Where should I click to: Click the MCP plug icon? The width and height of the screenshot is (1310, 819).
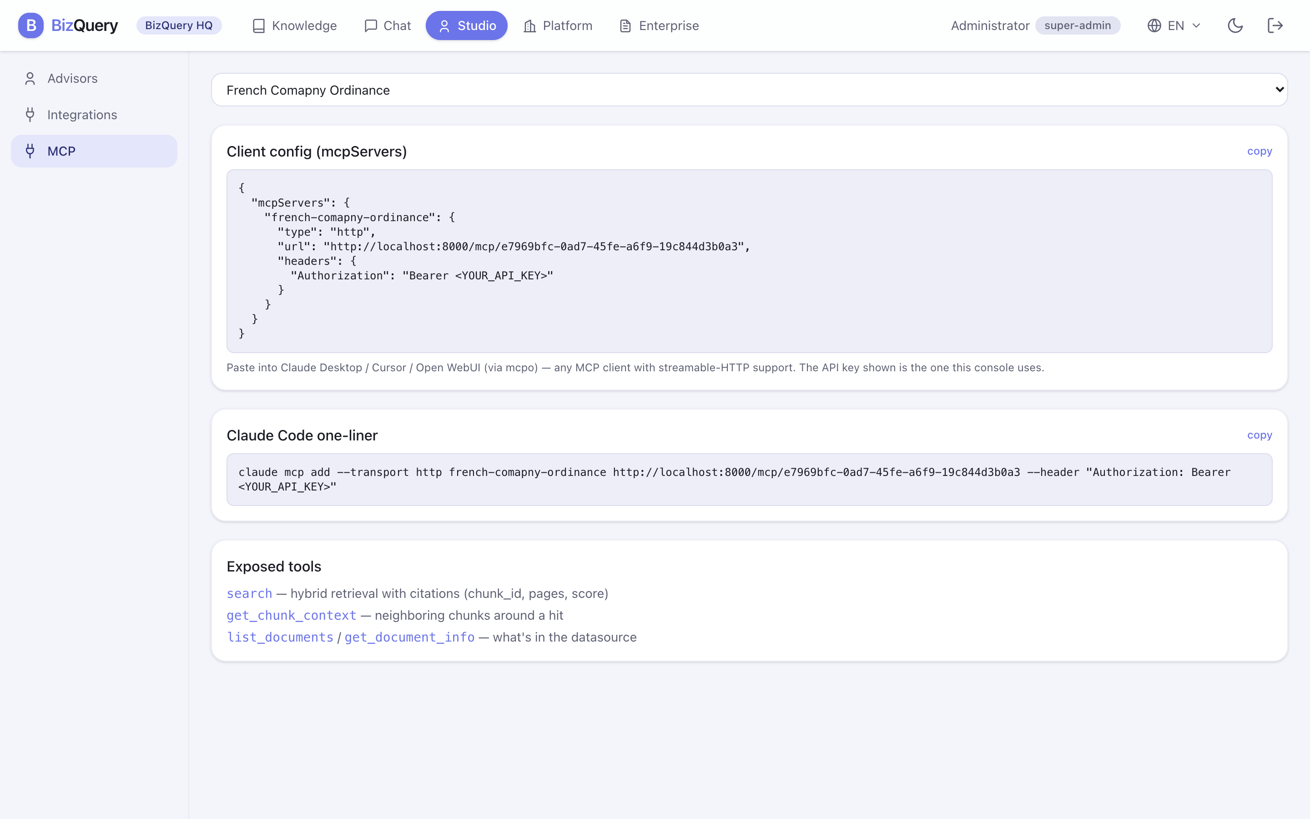[x=30, y=151]
